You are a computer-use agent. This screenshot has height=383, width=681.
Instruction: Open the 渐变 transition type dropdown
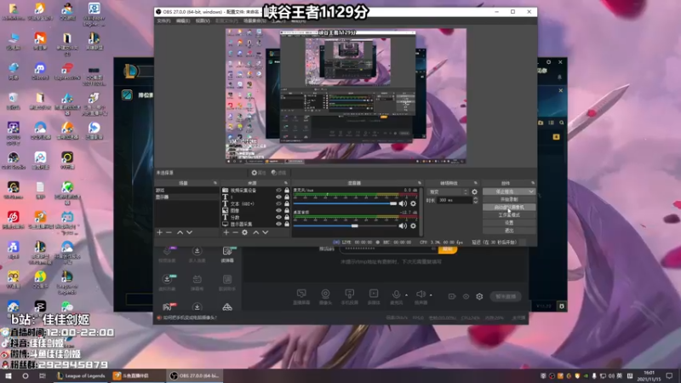(449, 191)
